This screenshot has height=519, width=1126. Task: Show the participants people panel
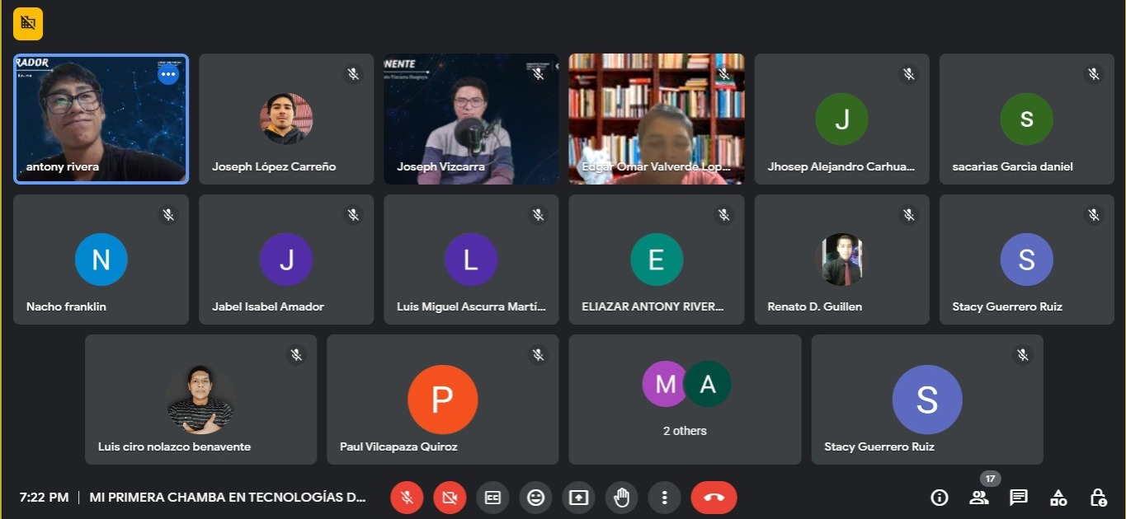pos(979,498)
